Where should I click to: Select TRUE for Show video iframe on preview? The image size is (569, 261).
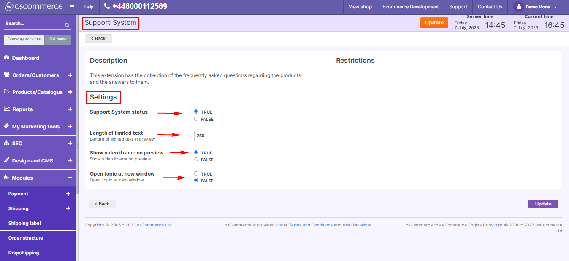point(196,152)
